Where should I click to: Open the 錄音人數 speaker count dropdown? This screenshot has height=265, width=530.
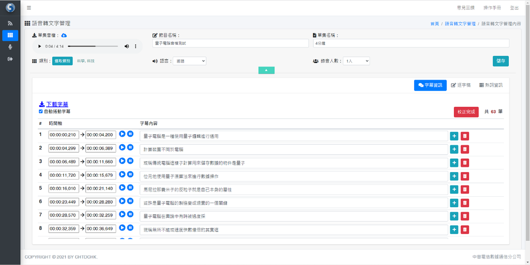click(x=356, y=61)
